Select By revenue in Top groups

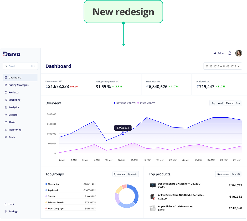[x=120, y=174]
